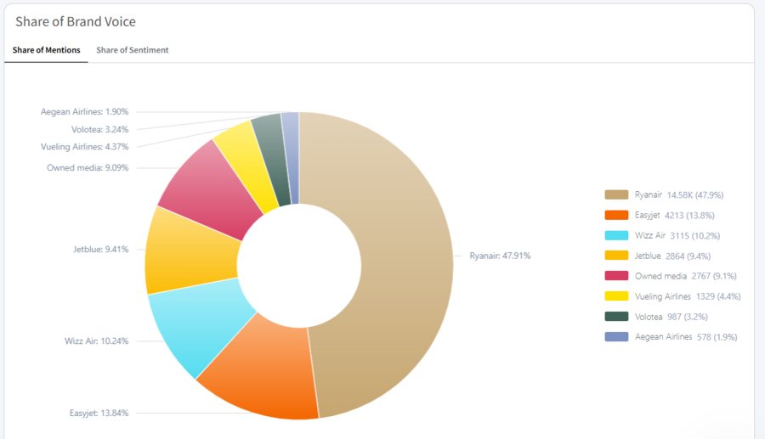Open the Share of Sentiment tab
The width and height of the screenshot is (765, 439).
coord(133,50)
